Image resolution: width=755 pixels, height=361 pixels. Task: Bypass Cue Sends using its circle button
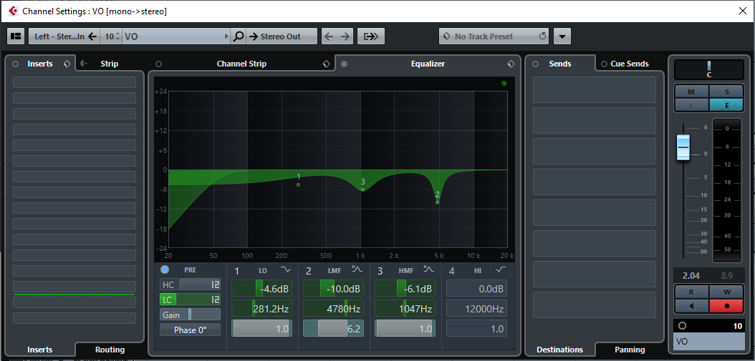604,64
